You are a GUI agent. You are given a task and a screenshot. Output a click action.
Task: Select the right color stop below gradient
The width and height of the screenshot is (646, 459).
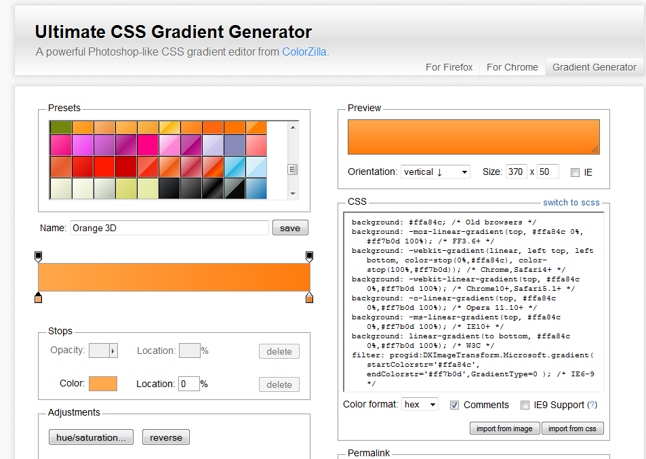click(x=309, y=298)
